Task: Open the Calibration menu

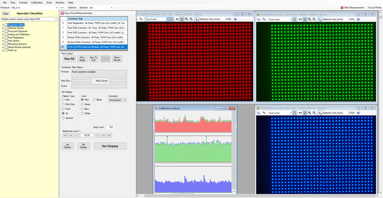Action: 37,2
